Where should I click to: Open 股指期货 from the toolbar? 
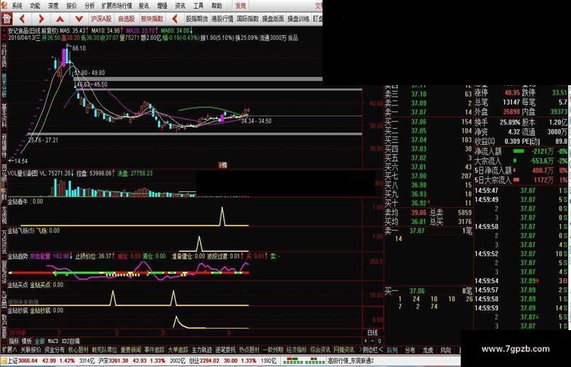196,19
